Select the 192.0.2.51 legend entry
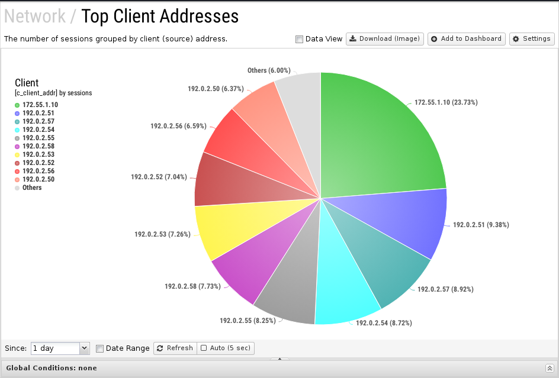 [38, 113]
